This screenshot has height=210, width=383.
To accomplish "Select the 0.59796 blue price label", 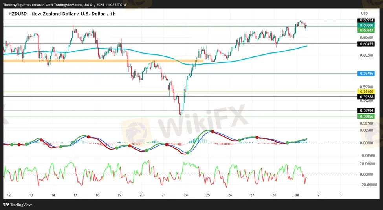I will pyautogui.click(x=366, y=73).
